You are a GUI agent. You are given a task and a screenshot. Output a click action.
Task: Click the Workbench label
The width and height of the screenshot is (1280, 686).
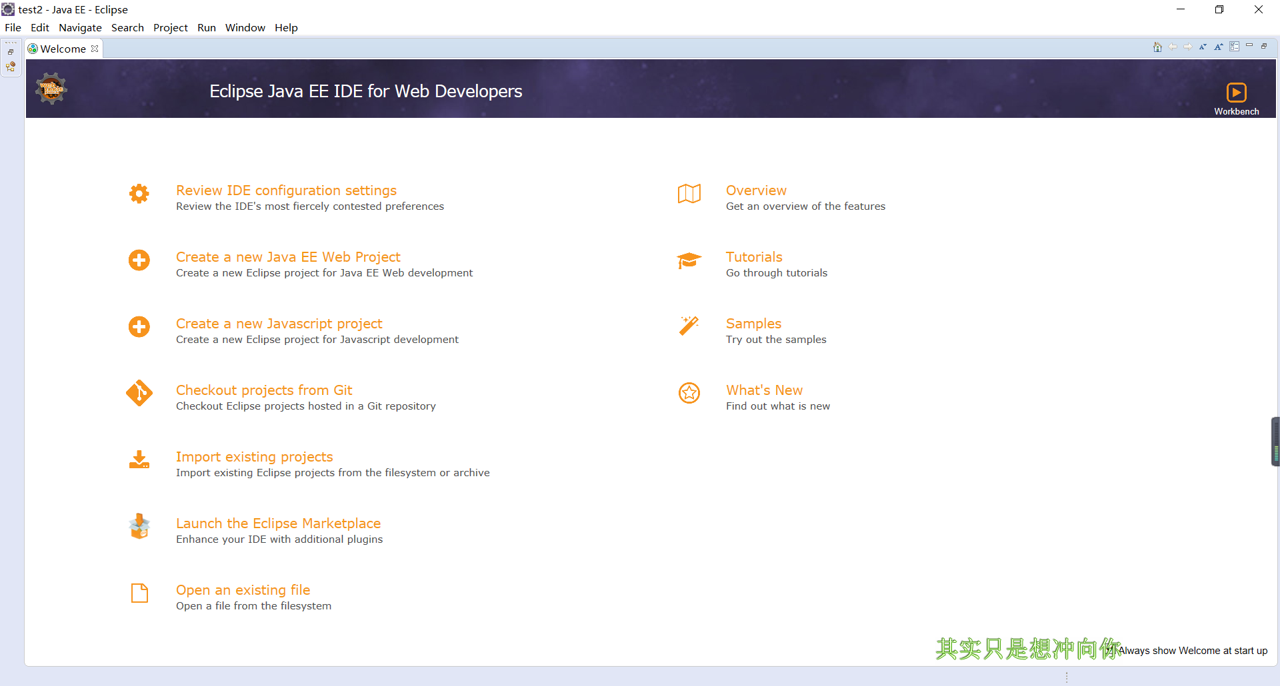click(x=1236, y=112)
